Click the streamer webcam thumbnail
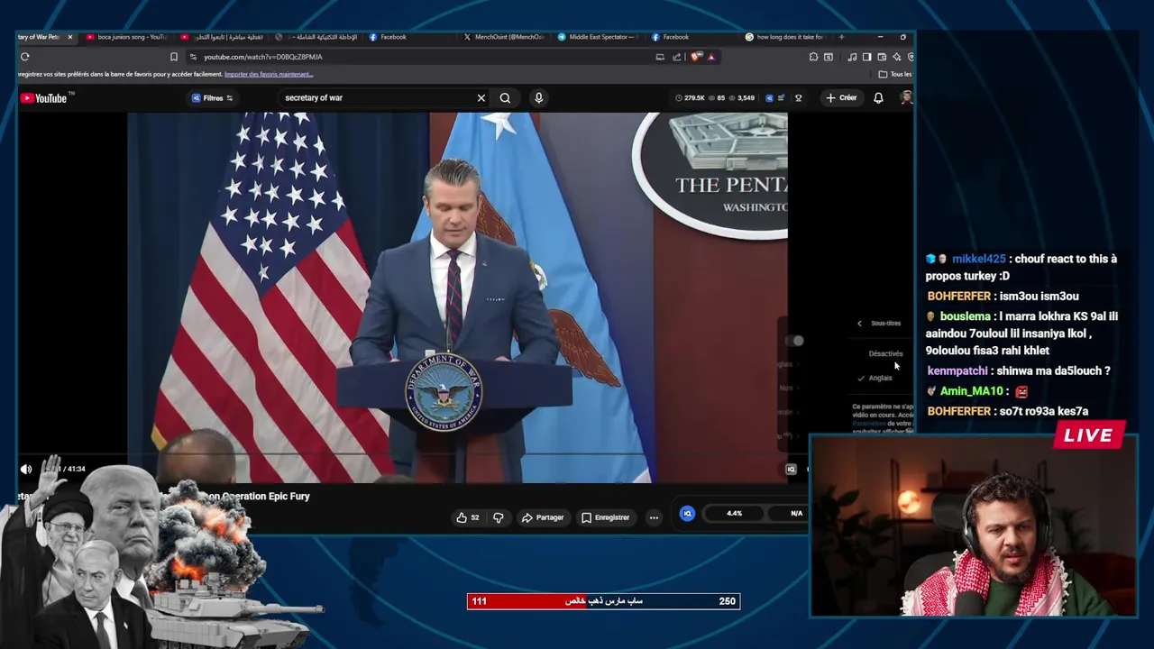This screenshot has height=649, width=1154. point(974,526)
